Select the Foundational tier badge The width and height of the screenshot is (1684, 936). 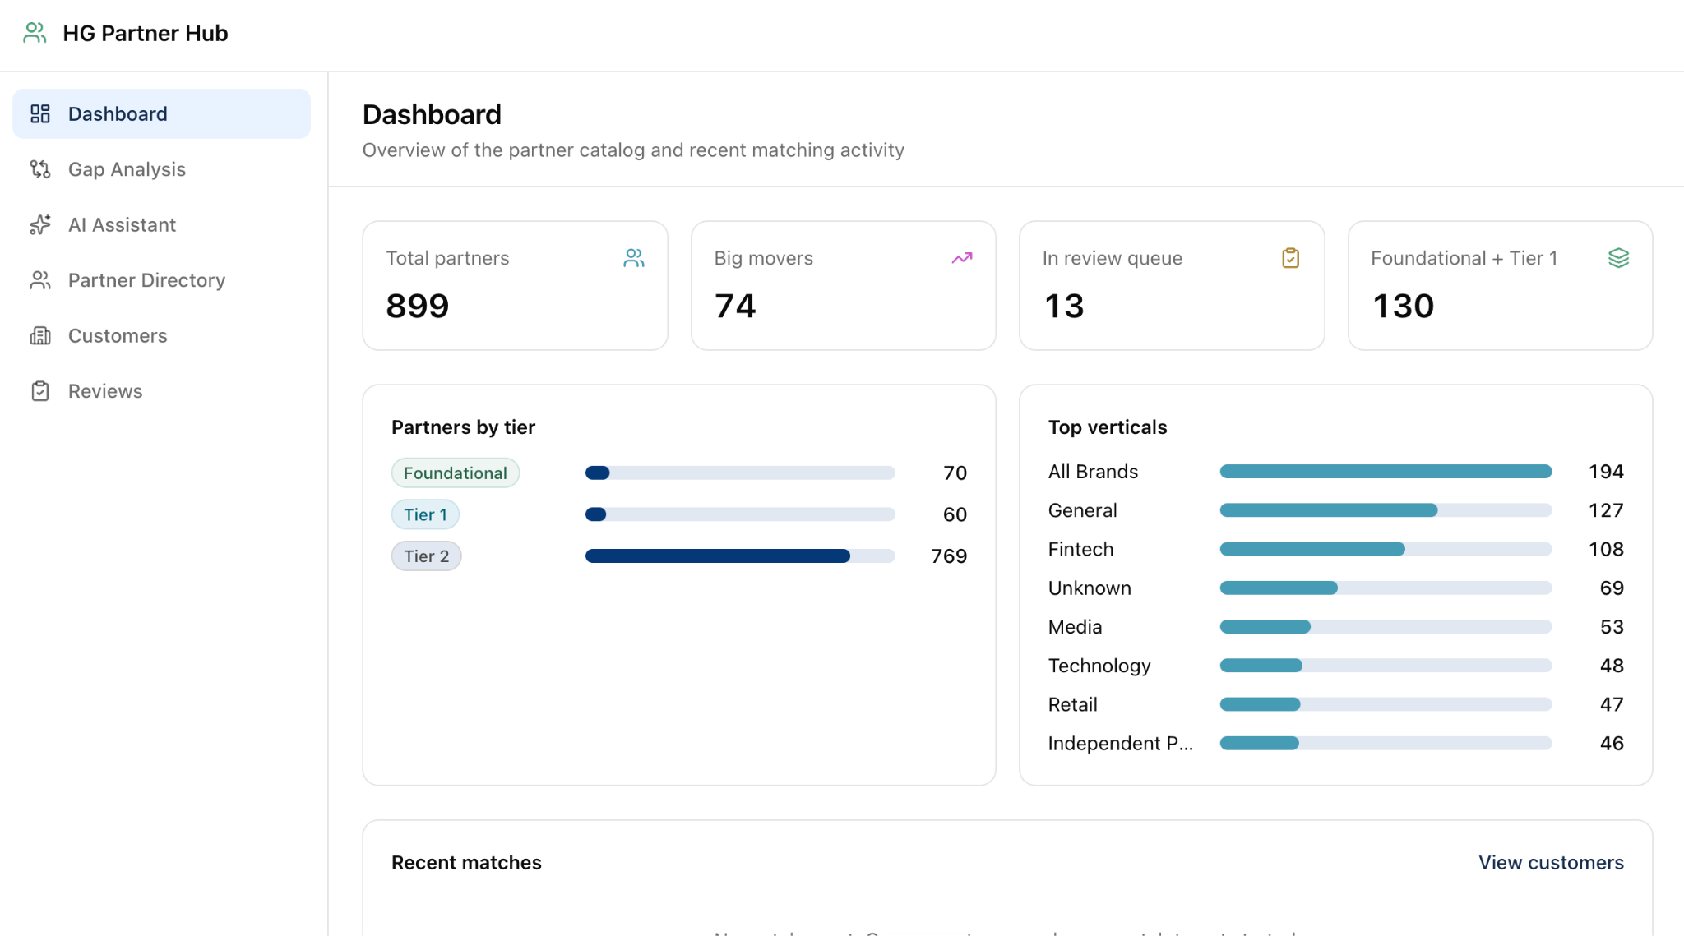point(456,473)
